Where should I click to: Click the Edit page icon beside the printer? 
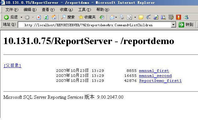click(x=129, y=17)
